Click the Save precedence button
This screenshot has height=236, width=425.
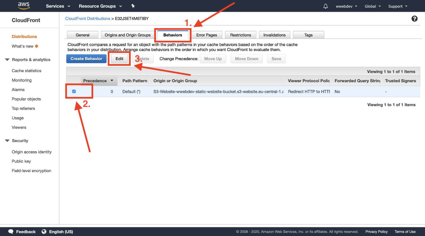tap(276, 59)
